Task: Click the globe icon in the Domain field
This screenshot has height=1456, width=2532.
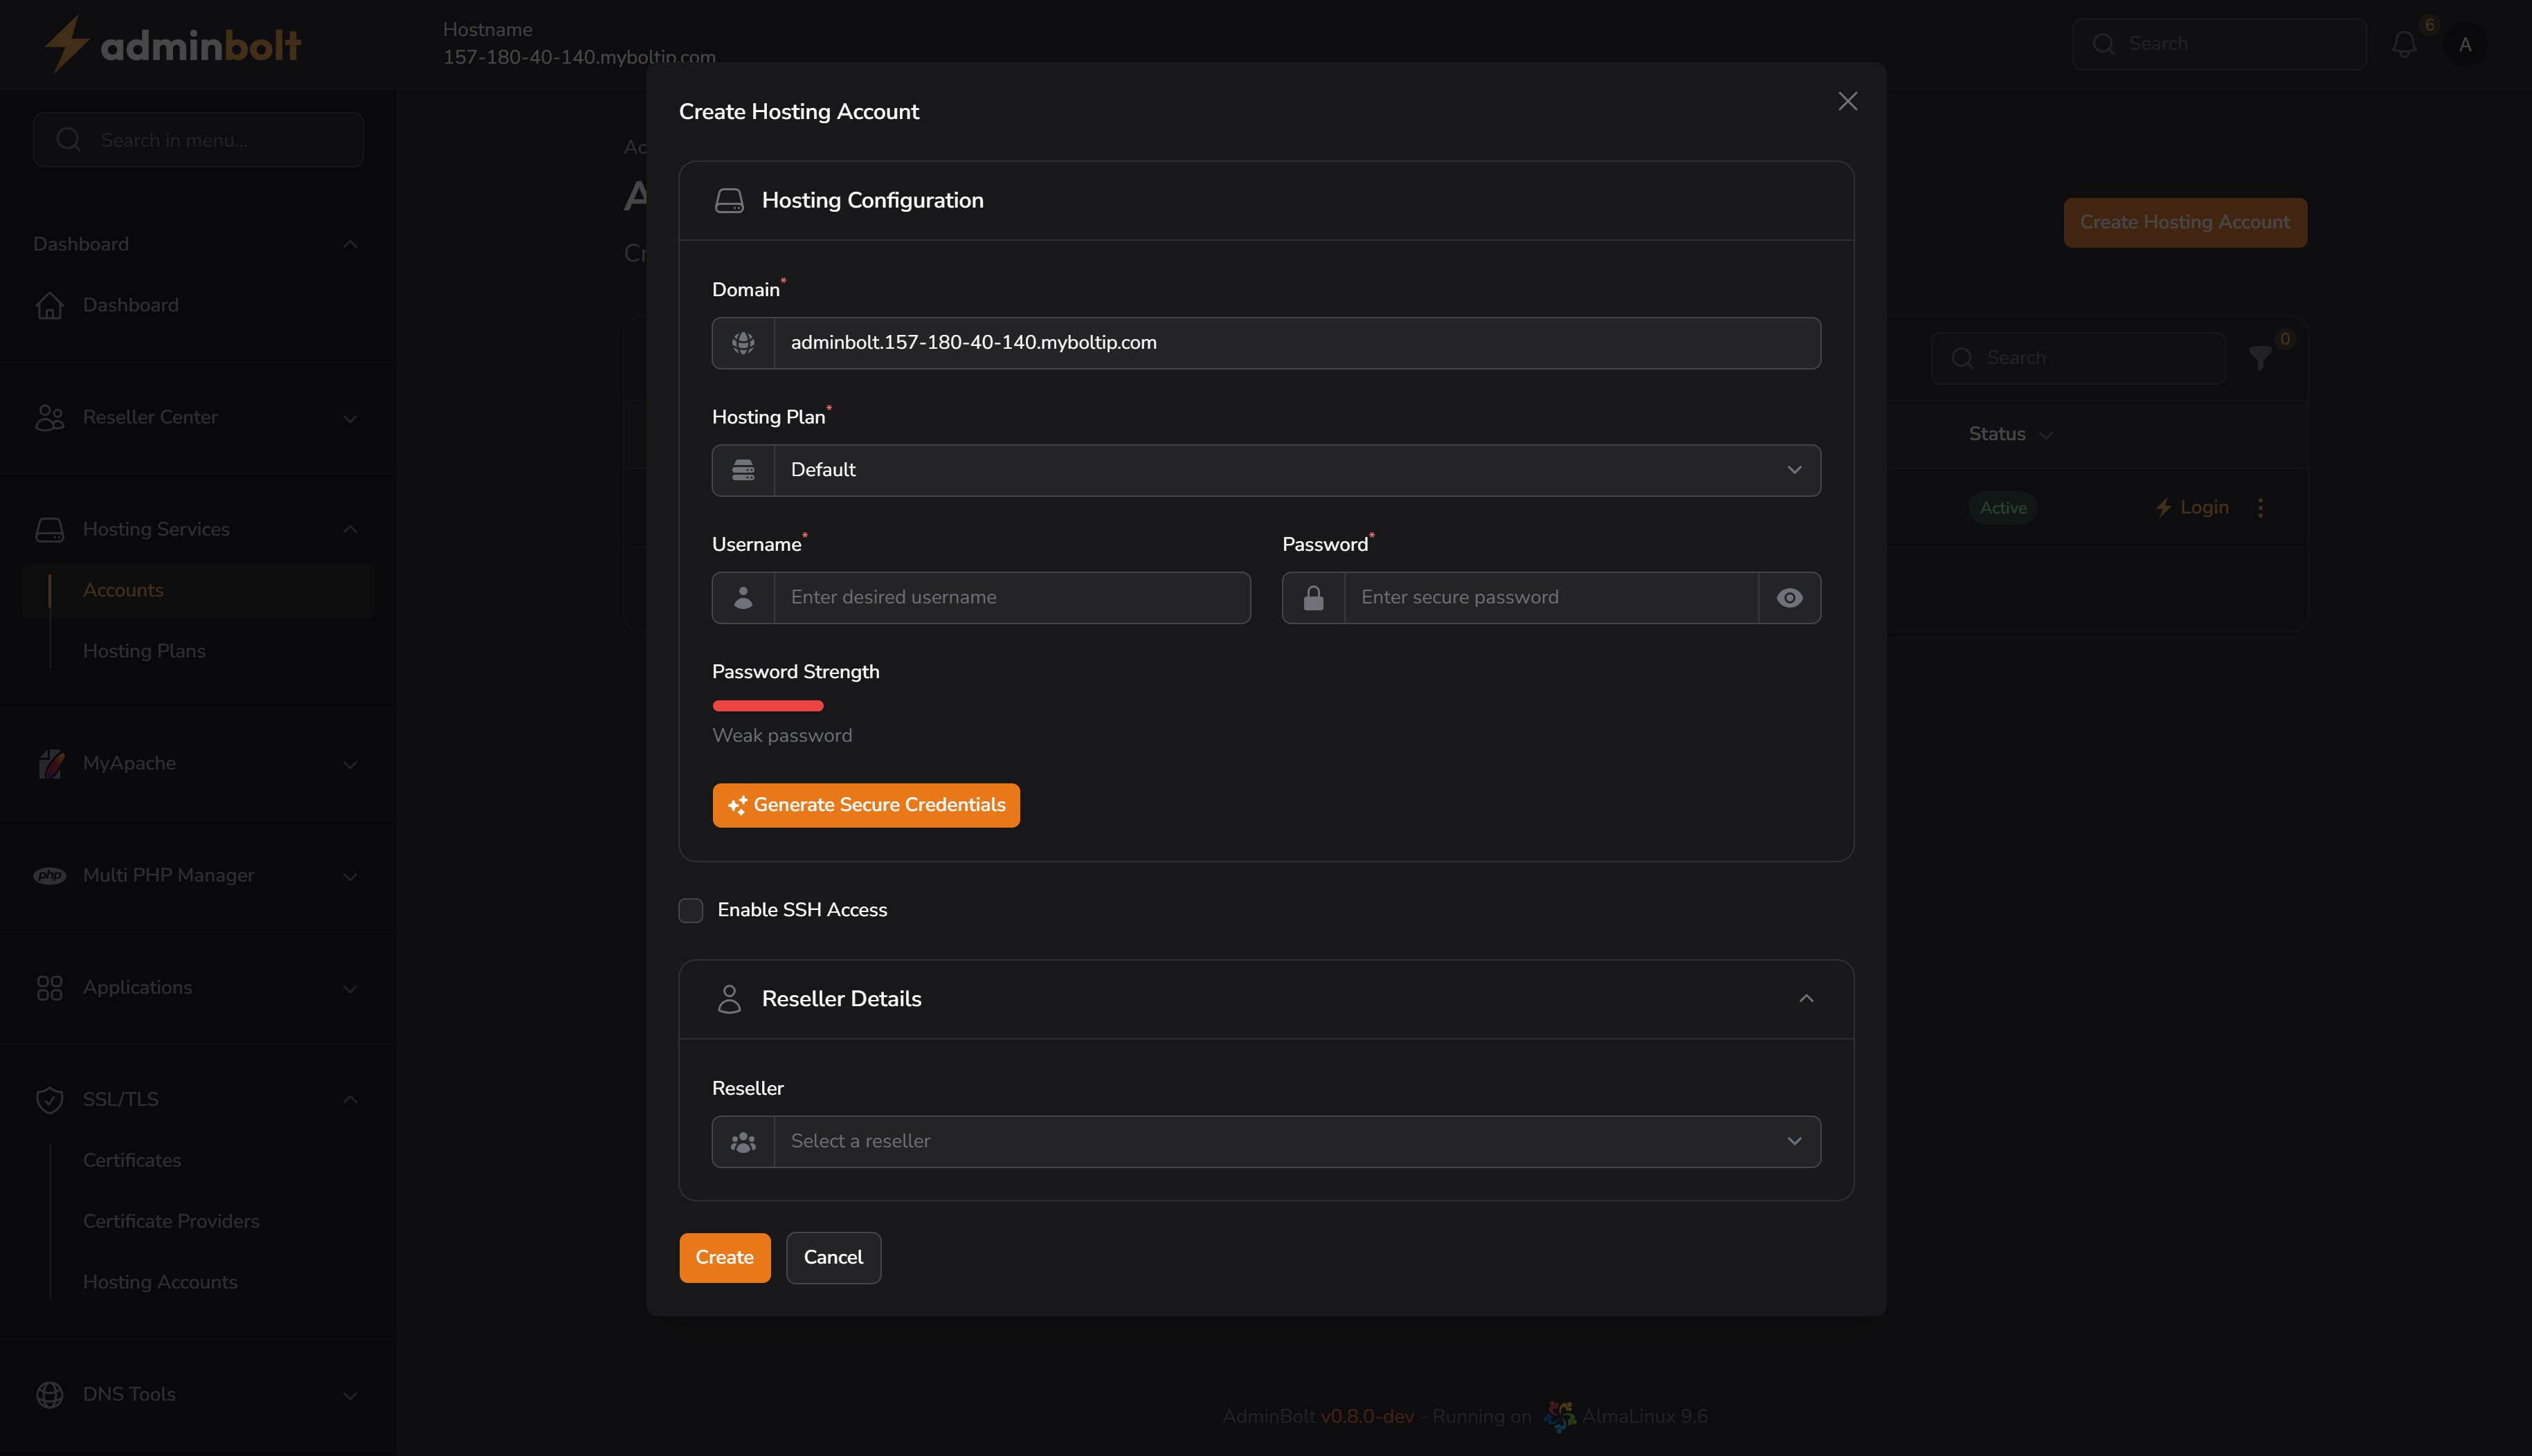Action: point(743,343)
